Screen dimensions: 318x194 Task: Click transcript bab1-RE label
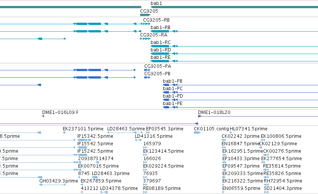click(160, 57)
